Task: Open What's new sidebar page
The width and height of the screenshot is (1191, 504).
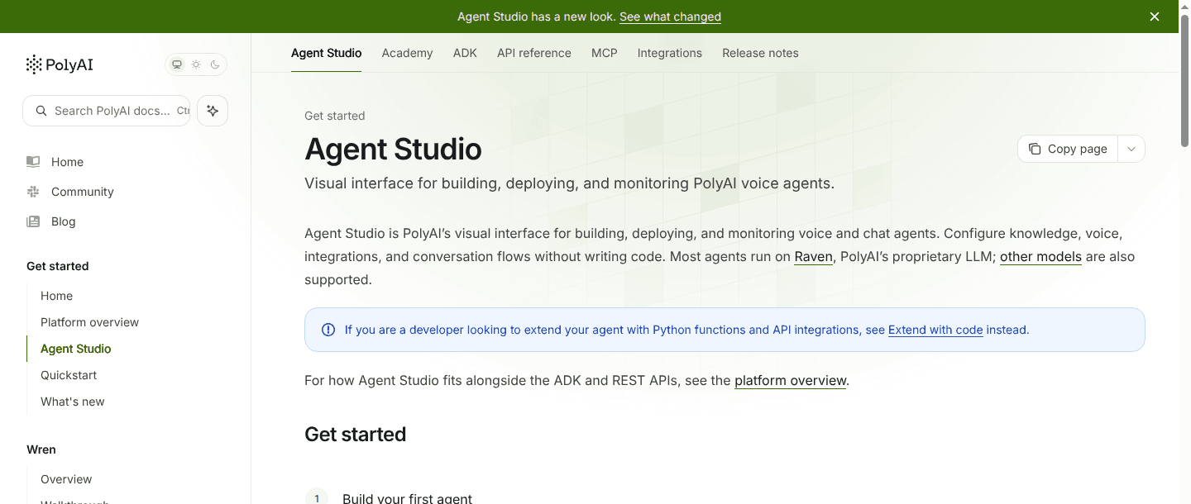Action: (x=73, y=402)
